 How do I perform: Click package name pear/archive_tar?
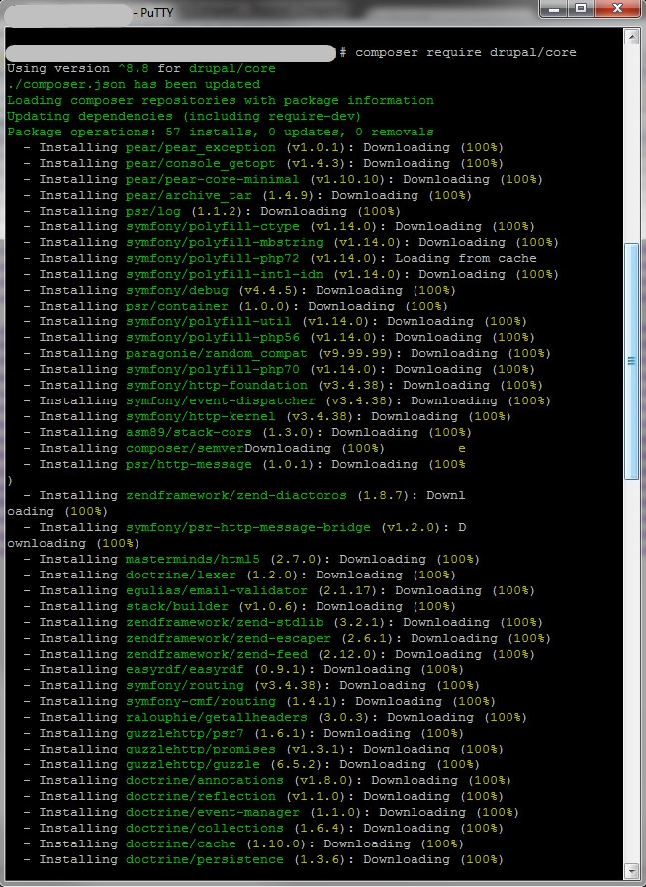189,195
